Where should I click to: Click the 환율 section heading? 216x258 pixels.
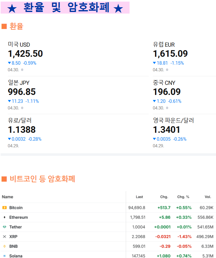coord(16,26)
